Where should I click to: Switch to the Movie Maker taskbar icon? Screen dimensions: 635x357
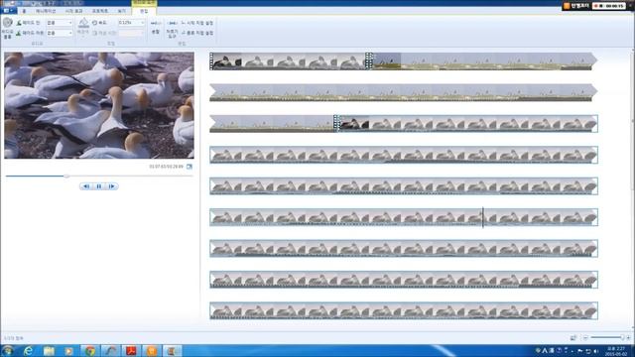point(172,351)
